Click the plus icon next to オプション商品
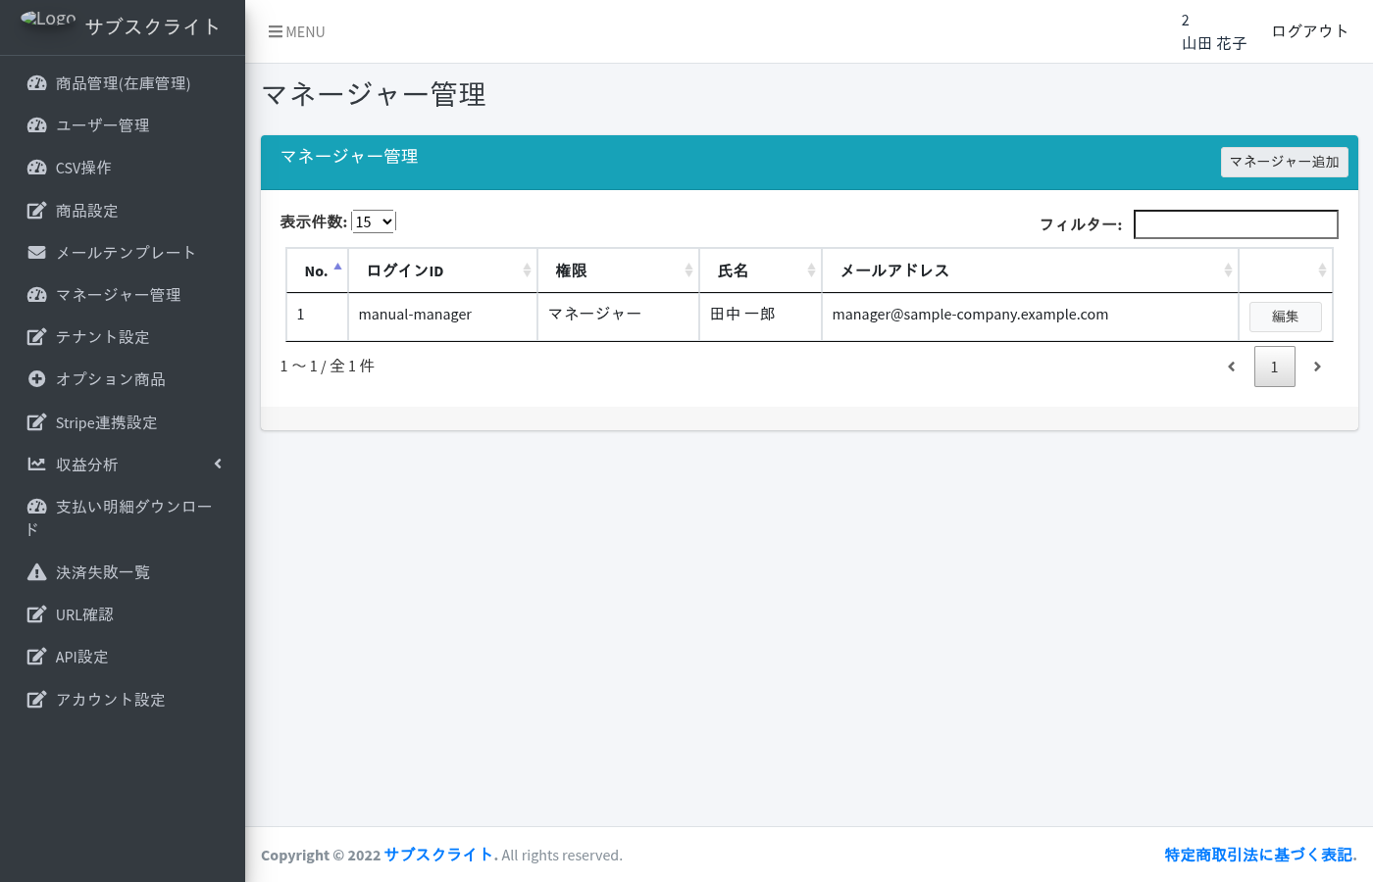 pyautogui.click(x=36, y=379)
